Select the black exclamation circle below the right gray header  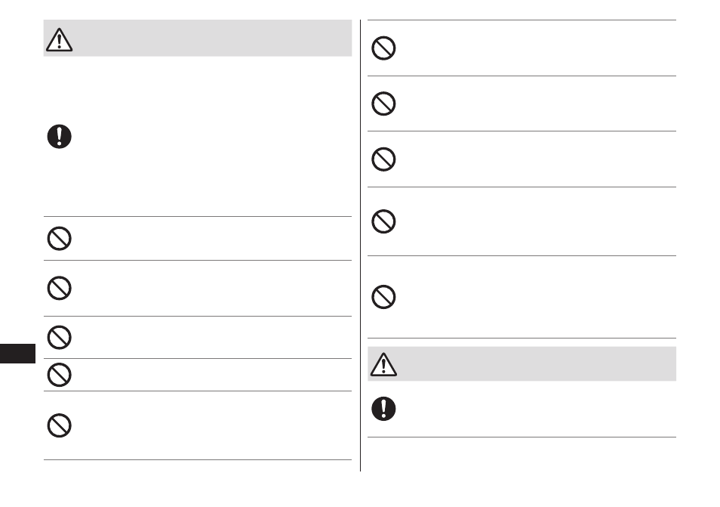(x=383, y=409)
